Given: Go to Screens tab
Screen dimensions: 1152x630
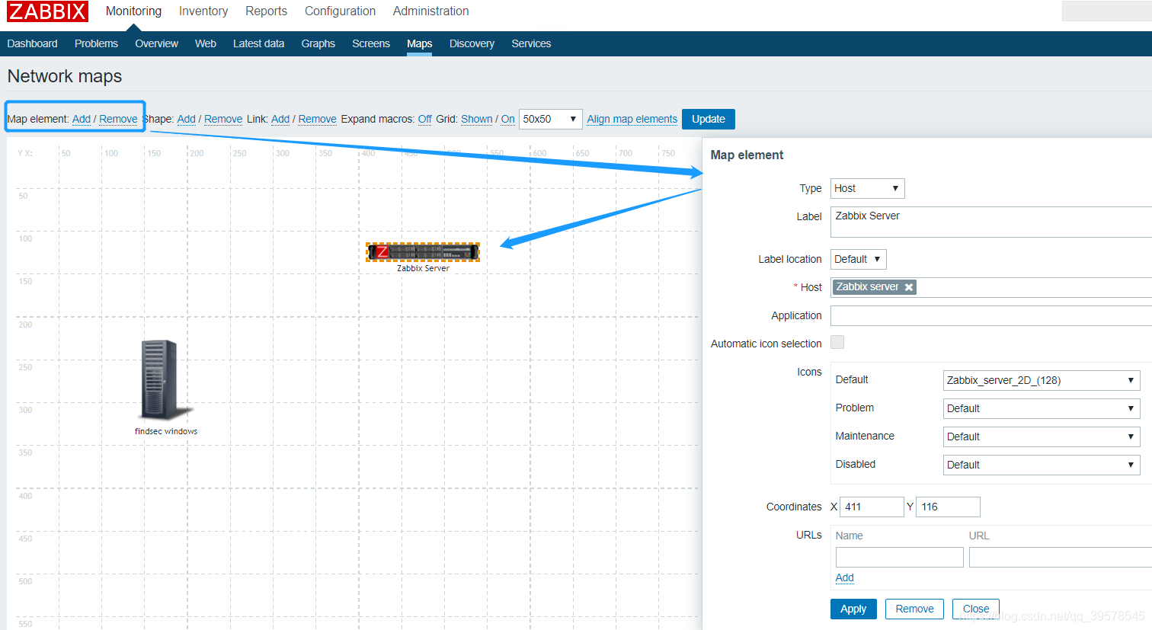Looking at the screenshot, I should point(371,43).
